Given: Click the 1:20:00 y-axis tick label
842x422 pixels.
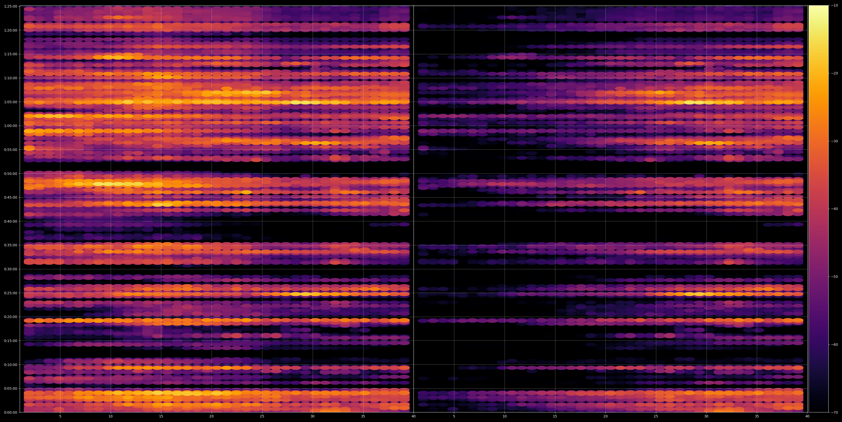Looking at the screenshot, I should tap(10, 30).
